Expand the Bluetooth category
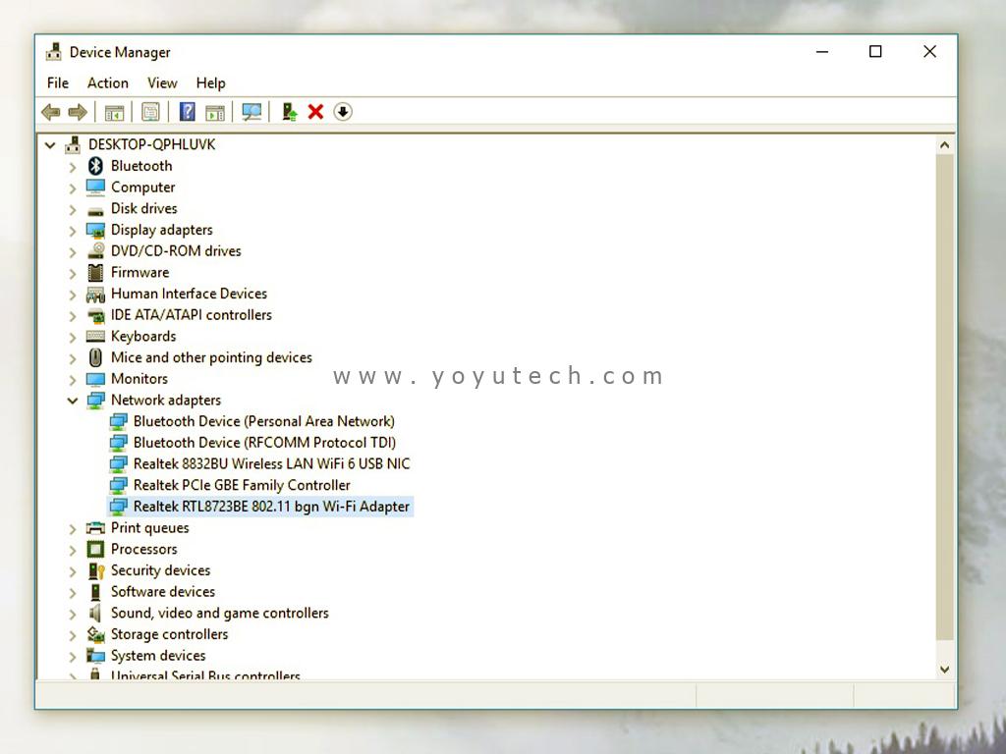The height and width of the screenshot is (754, 1006). pyautogui.click(x=73, y=167)
